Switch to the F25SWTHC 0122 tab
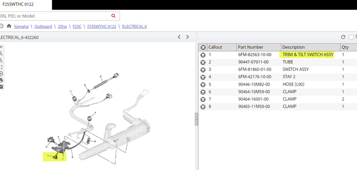This screenshot has width=357, height=170. (18, 4)
